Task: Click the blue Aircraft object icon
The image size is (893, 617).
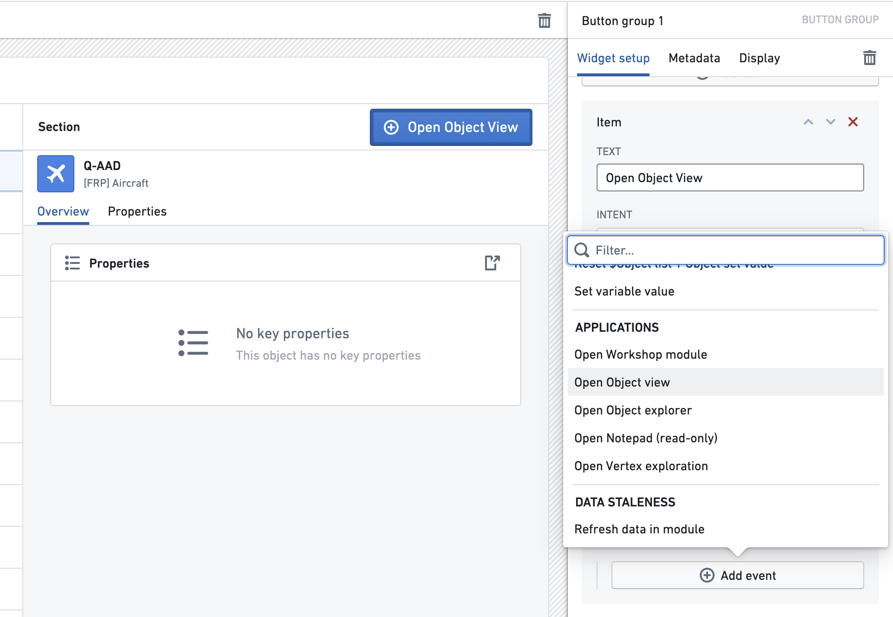Action: tap(56, 174)
